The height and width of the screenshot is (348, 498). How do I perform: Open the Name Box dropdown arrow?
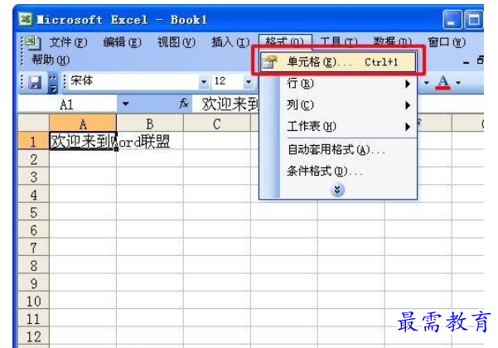pos(125,104)
